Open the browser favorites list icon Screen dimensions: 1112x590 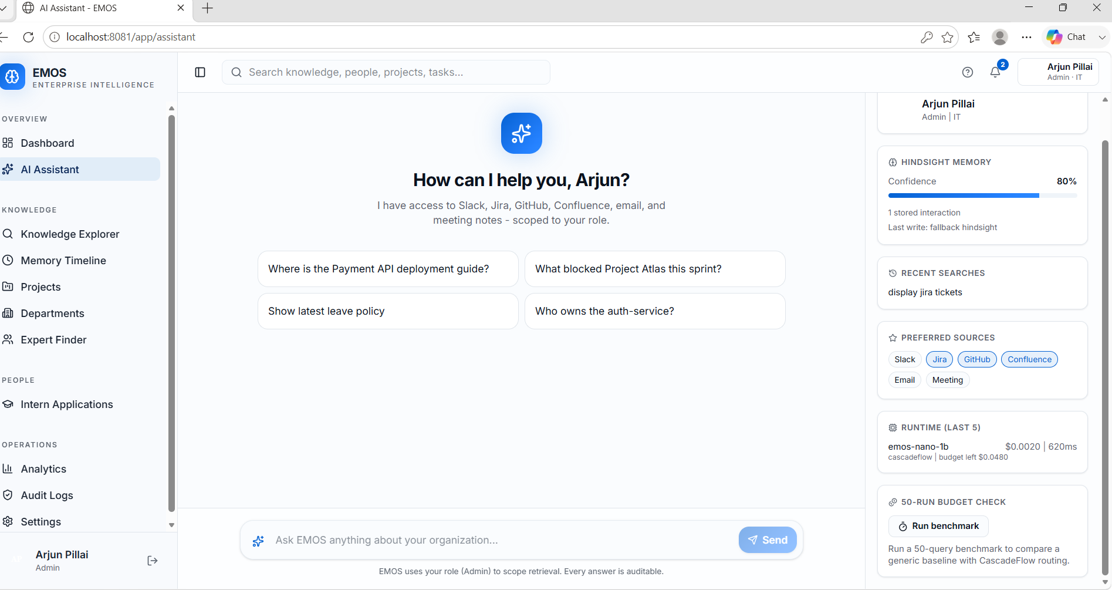click(x=974, y=37)
